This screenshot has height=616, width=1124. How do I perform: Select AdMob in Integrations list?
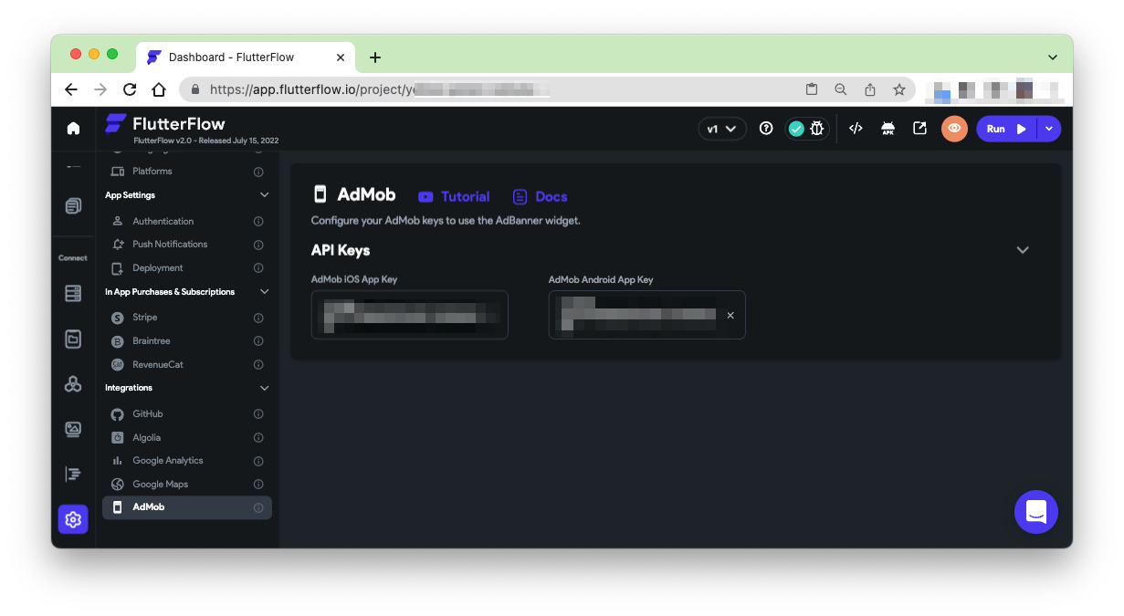point(187,507)
